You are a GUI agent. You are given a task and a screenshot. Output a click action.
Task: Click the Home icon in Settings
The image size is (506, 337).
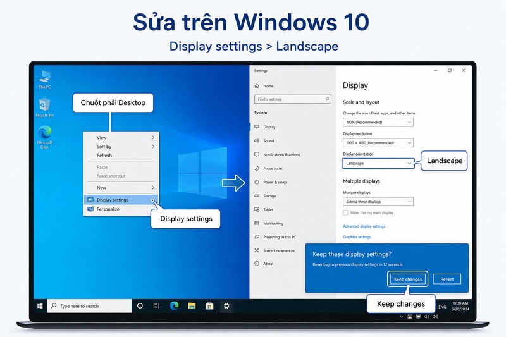(x=257, y=86)
